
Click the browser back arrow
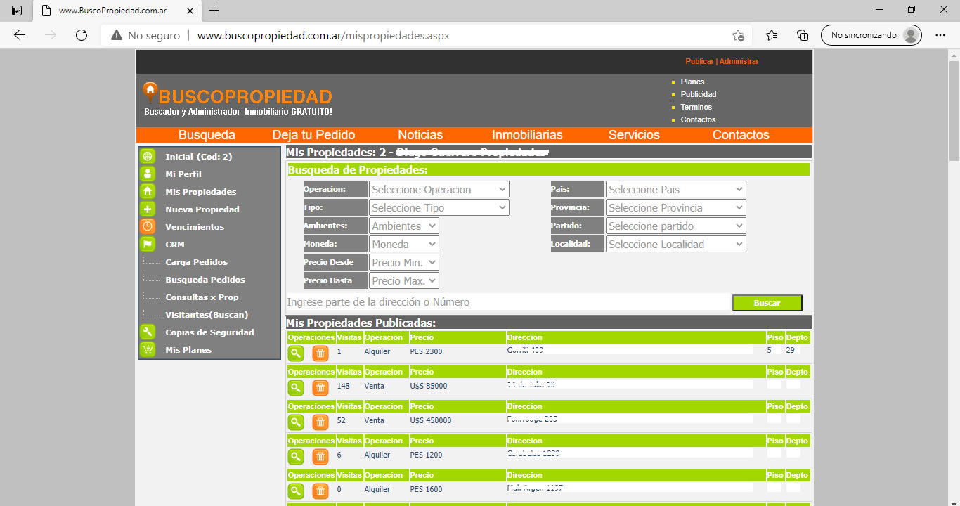point(20,35)
